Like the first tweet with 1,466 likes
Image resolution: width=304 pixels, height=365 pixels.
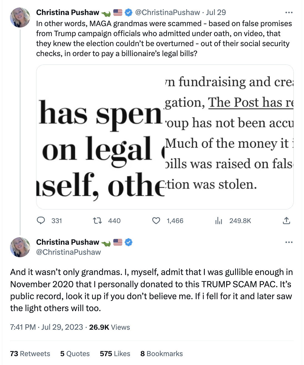156,221
